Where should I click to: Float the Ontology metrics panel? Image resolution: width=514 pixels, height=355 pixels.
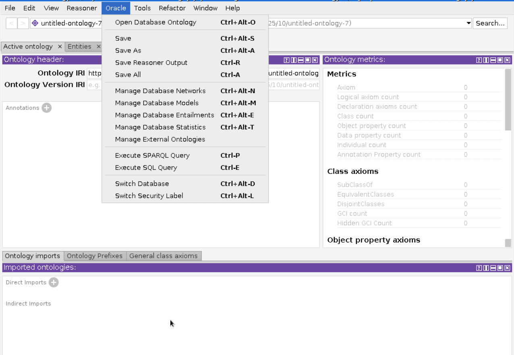[500, 60]
